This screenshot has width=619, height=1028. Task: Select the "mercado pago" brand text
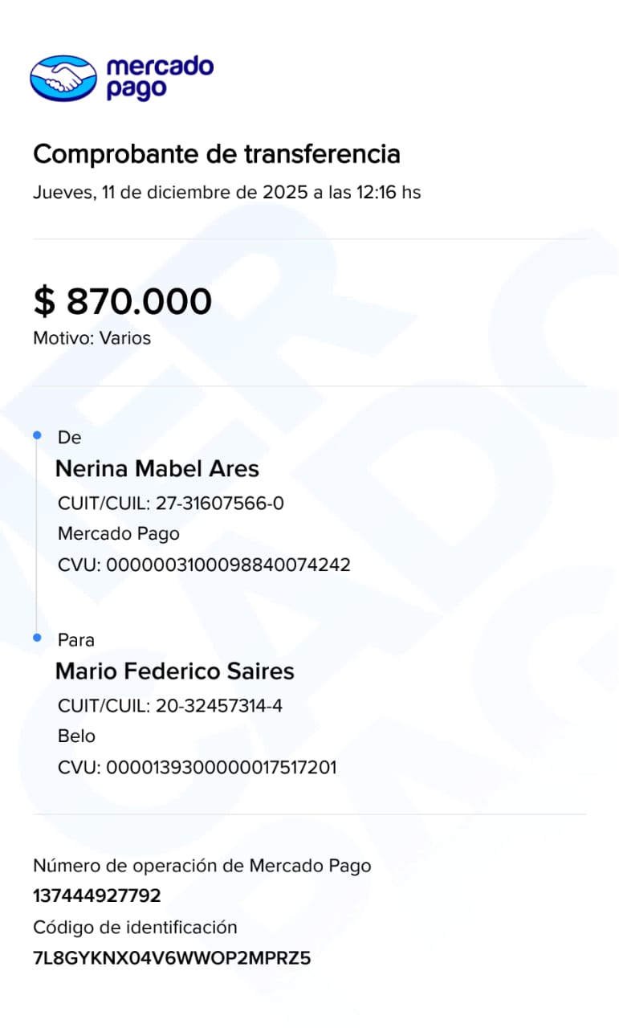pyautogui.click(x=160, y=77)
